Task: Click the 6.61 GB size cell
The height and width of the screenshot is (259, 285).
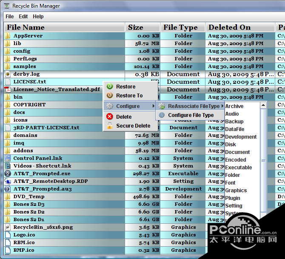Action: click(142, 219)
